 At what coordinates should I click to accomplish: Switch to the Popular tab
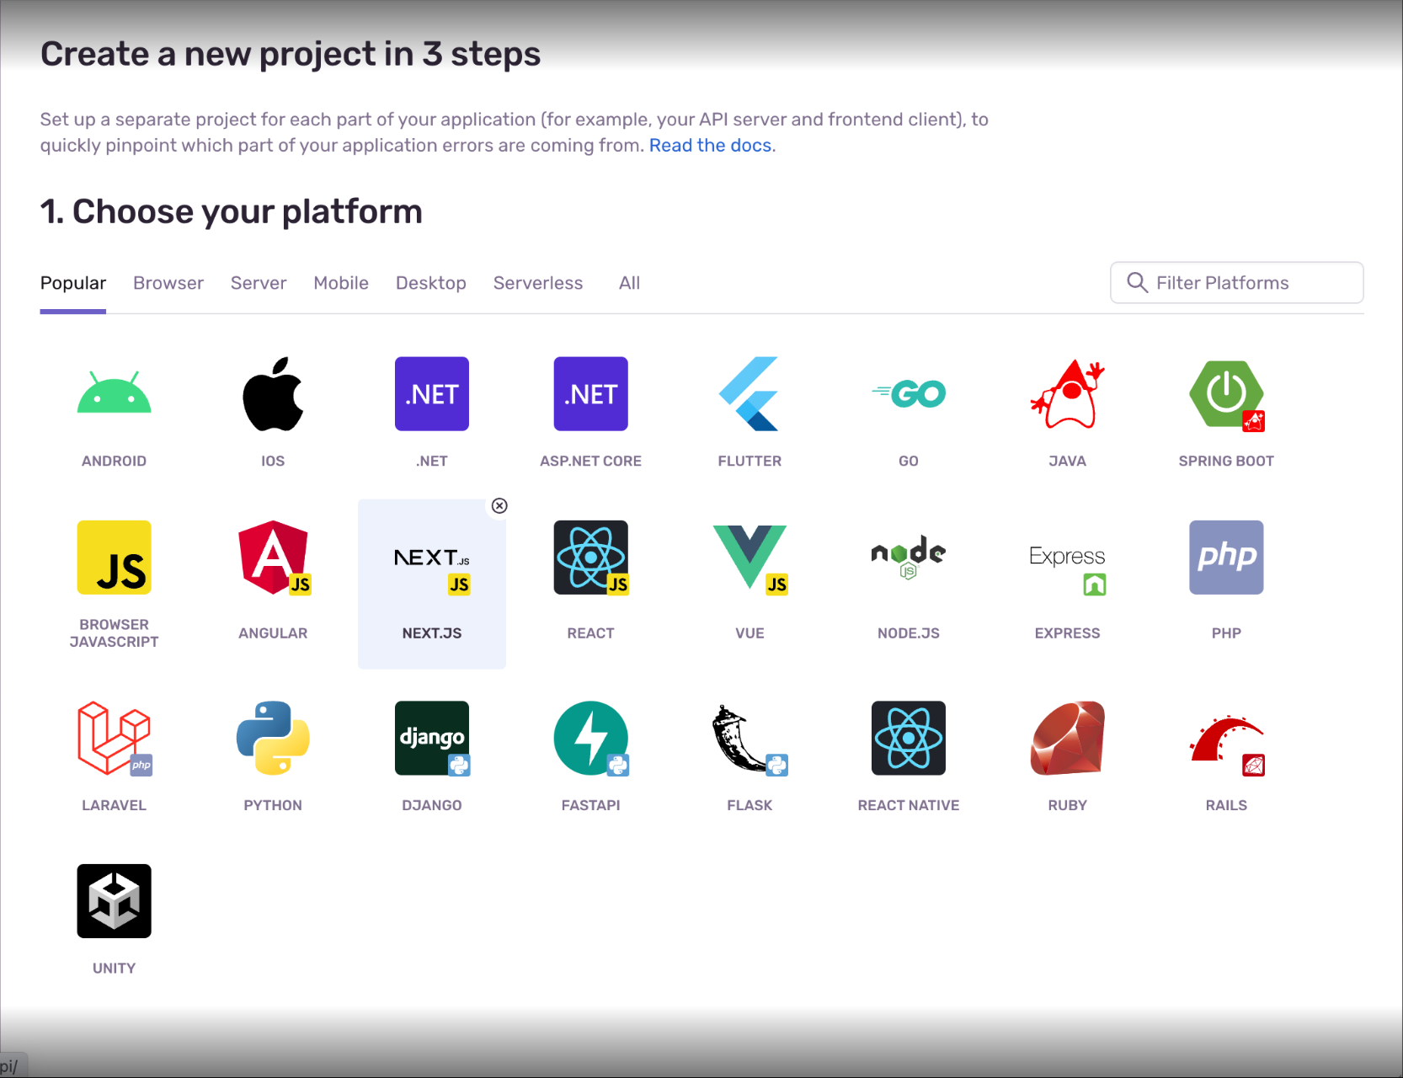[x=73, y=283]
